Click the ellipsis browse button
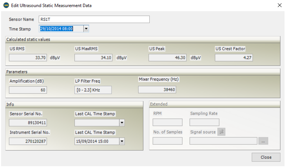Viewport: 286px width, 168px height. click(x=263, y=141)
